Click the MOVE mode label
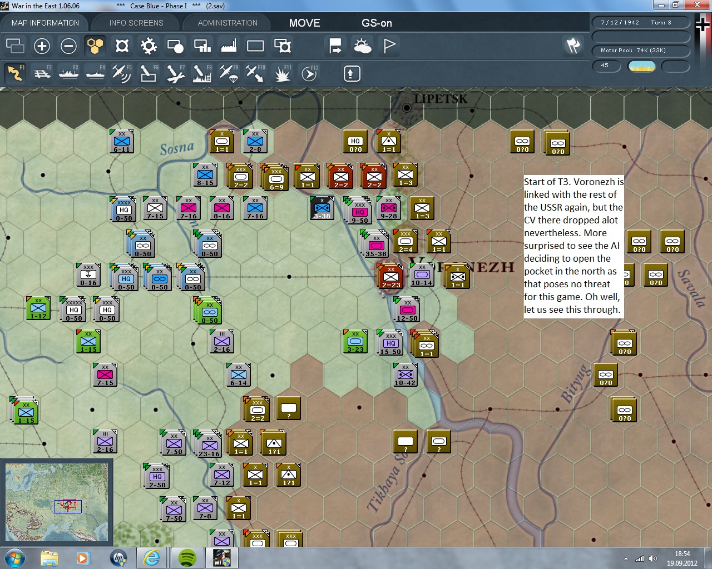This screenshot has height=569, width=712. pyautogui.click(x=304, y=23)
